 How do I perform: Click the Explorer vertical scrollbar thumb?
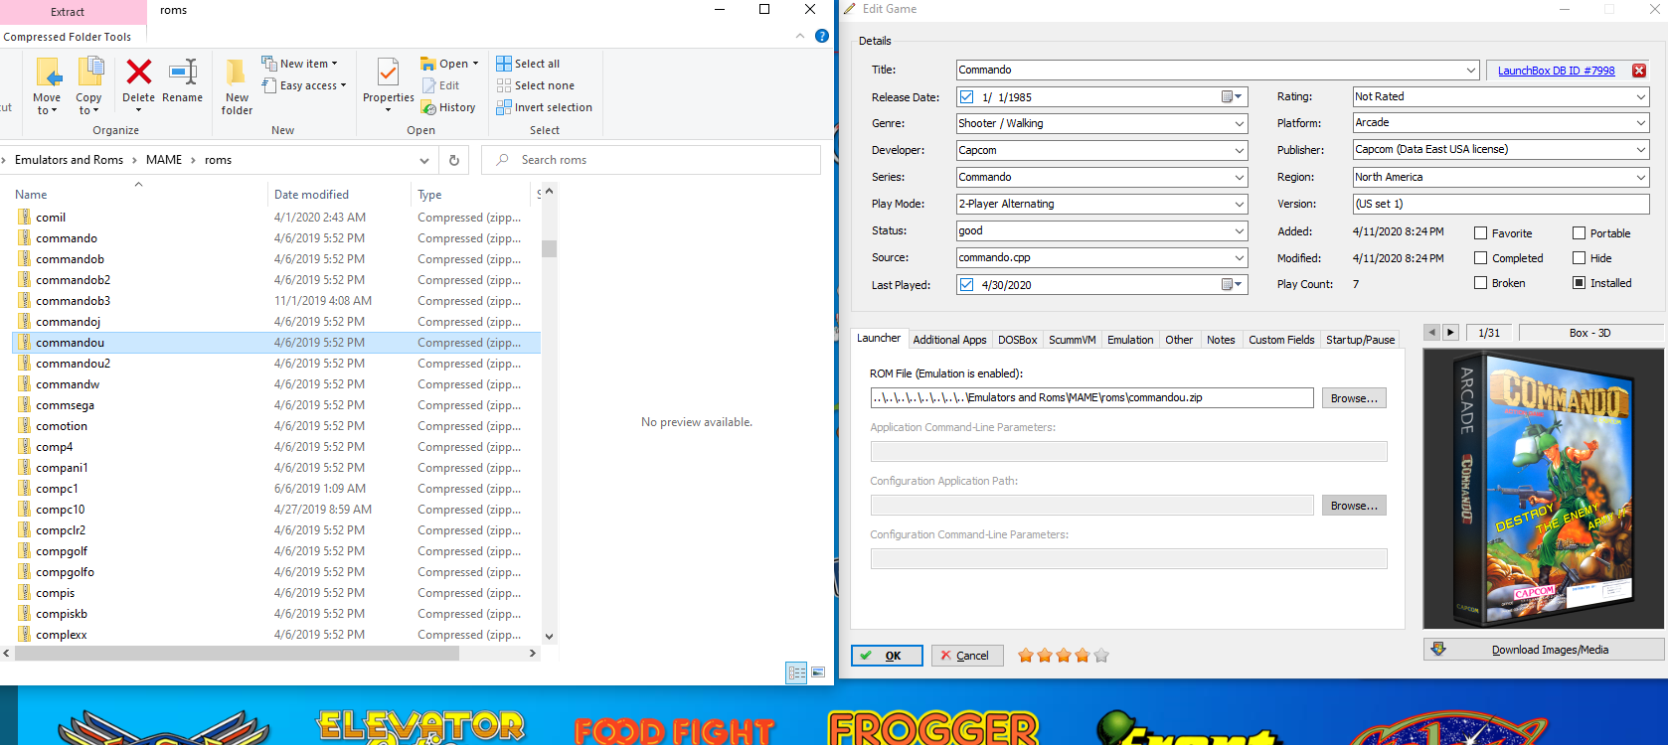(549, 248)
